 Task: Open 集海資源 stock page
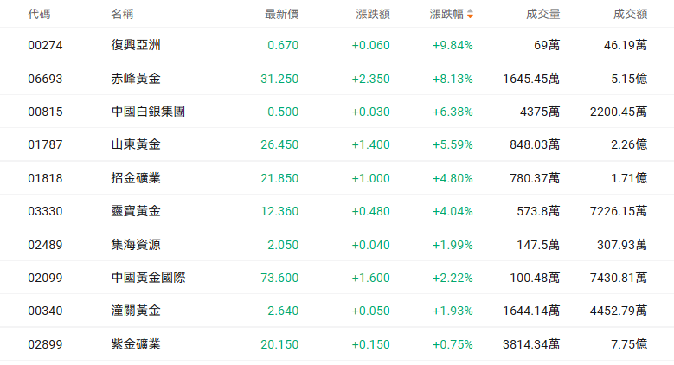click(136, 245)
